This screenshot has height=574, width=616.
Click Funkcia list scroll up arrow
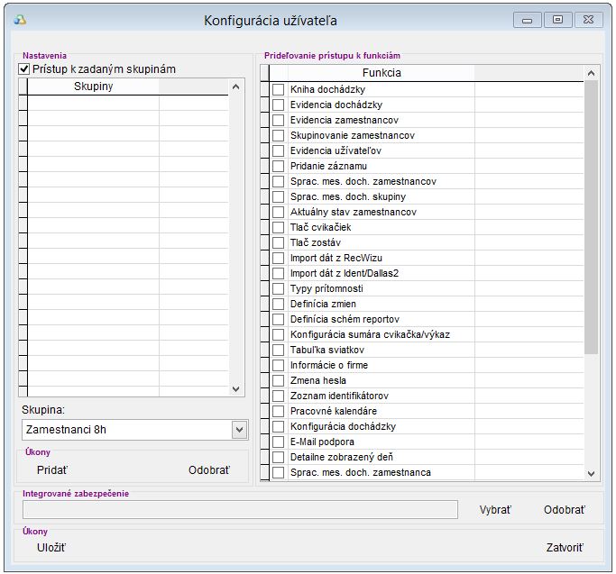tap(591, 73)
